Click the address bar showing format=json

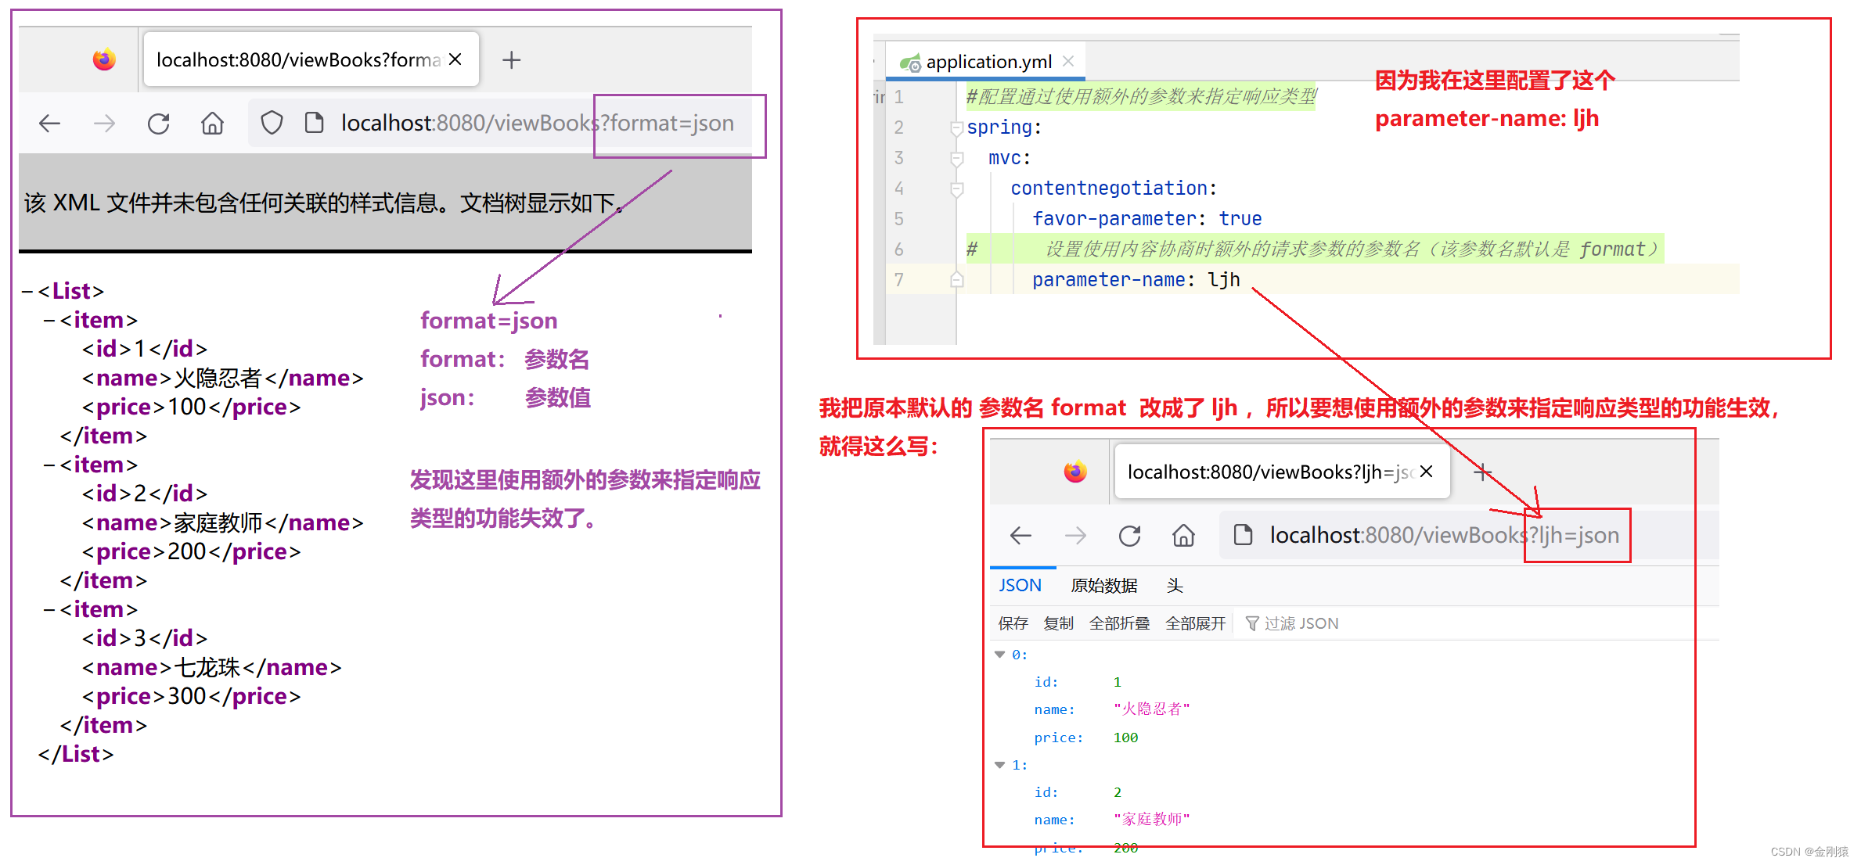[x=501, y=123]
